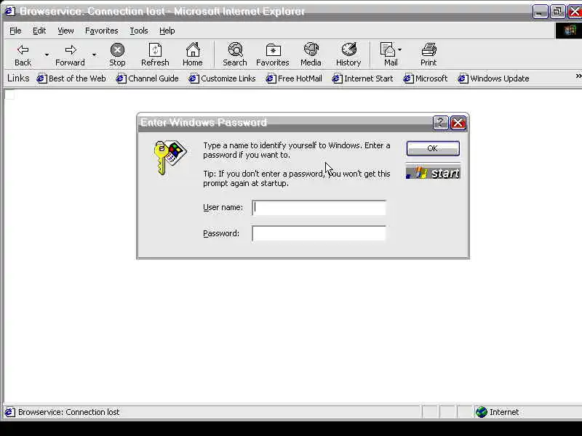Open Channel Guide link
Viewport: 582px width, 436px height.
[148, 78]
